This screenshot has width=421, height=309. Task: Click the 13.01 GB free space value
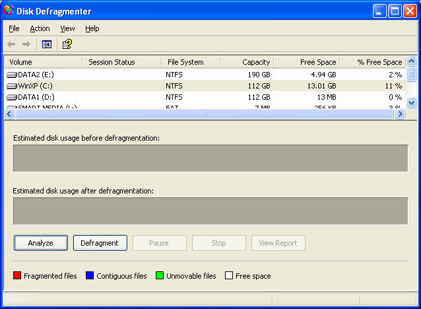coord(321,86)
